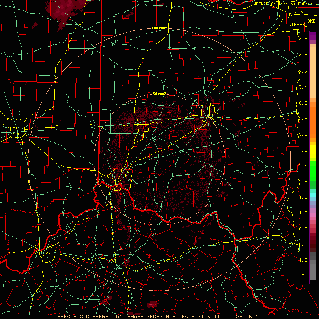319x319 pixels.
Task: Click the DKD label above the color scale
Action: 311,21
